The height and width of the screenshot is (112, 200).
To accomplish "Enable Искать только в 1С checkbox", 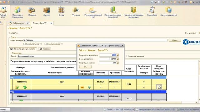I will [24, 44].
